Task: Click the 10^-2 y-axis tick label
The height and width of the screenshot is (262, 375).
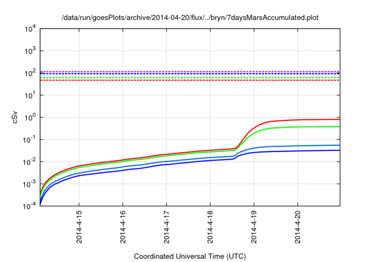Action: [x=29, y=162]
